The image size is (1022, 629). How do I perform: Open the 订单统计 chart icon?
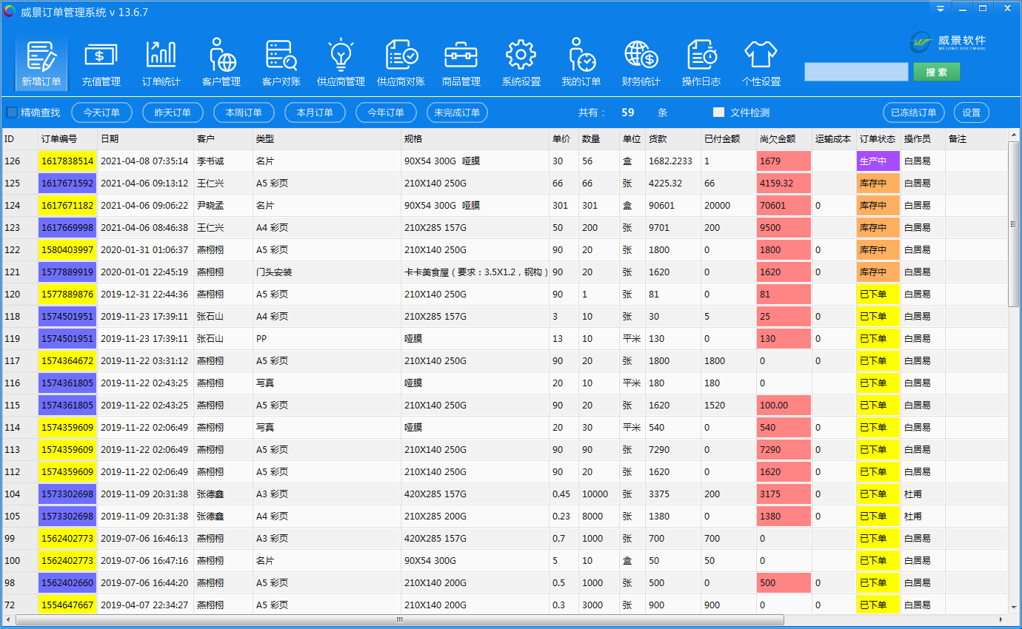(x=161, y=63)
